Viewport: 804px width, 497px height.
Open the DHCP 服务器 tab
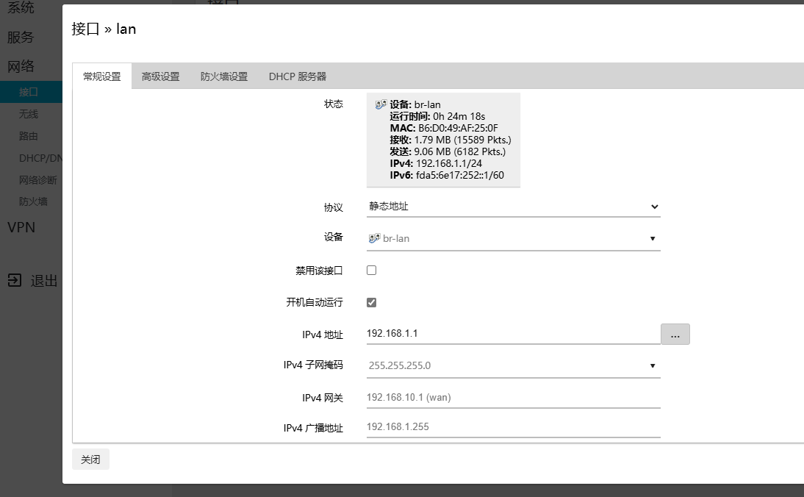tap(298, 76)
